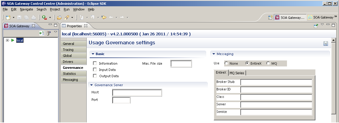Click the External Tools run icon
The image size is (339, 123).
tap(45, 17)
